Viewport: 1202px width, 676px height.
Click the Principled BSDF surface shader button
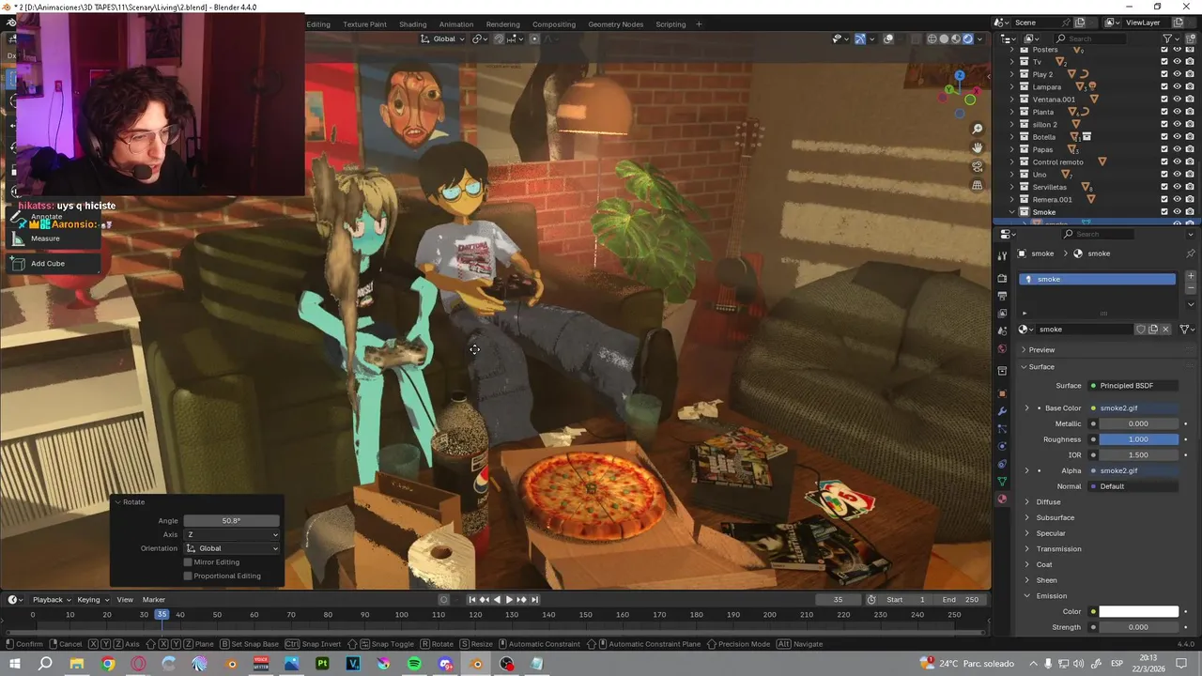pyautogui.click(x=1133, y=386)
